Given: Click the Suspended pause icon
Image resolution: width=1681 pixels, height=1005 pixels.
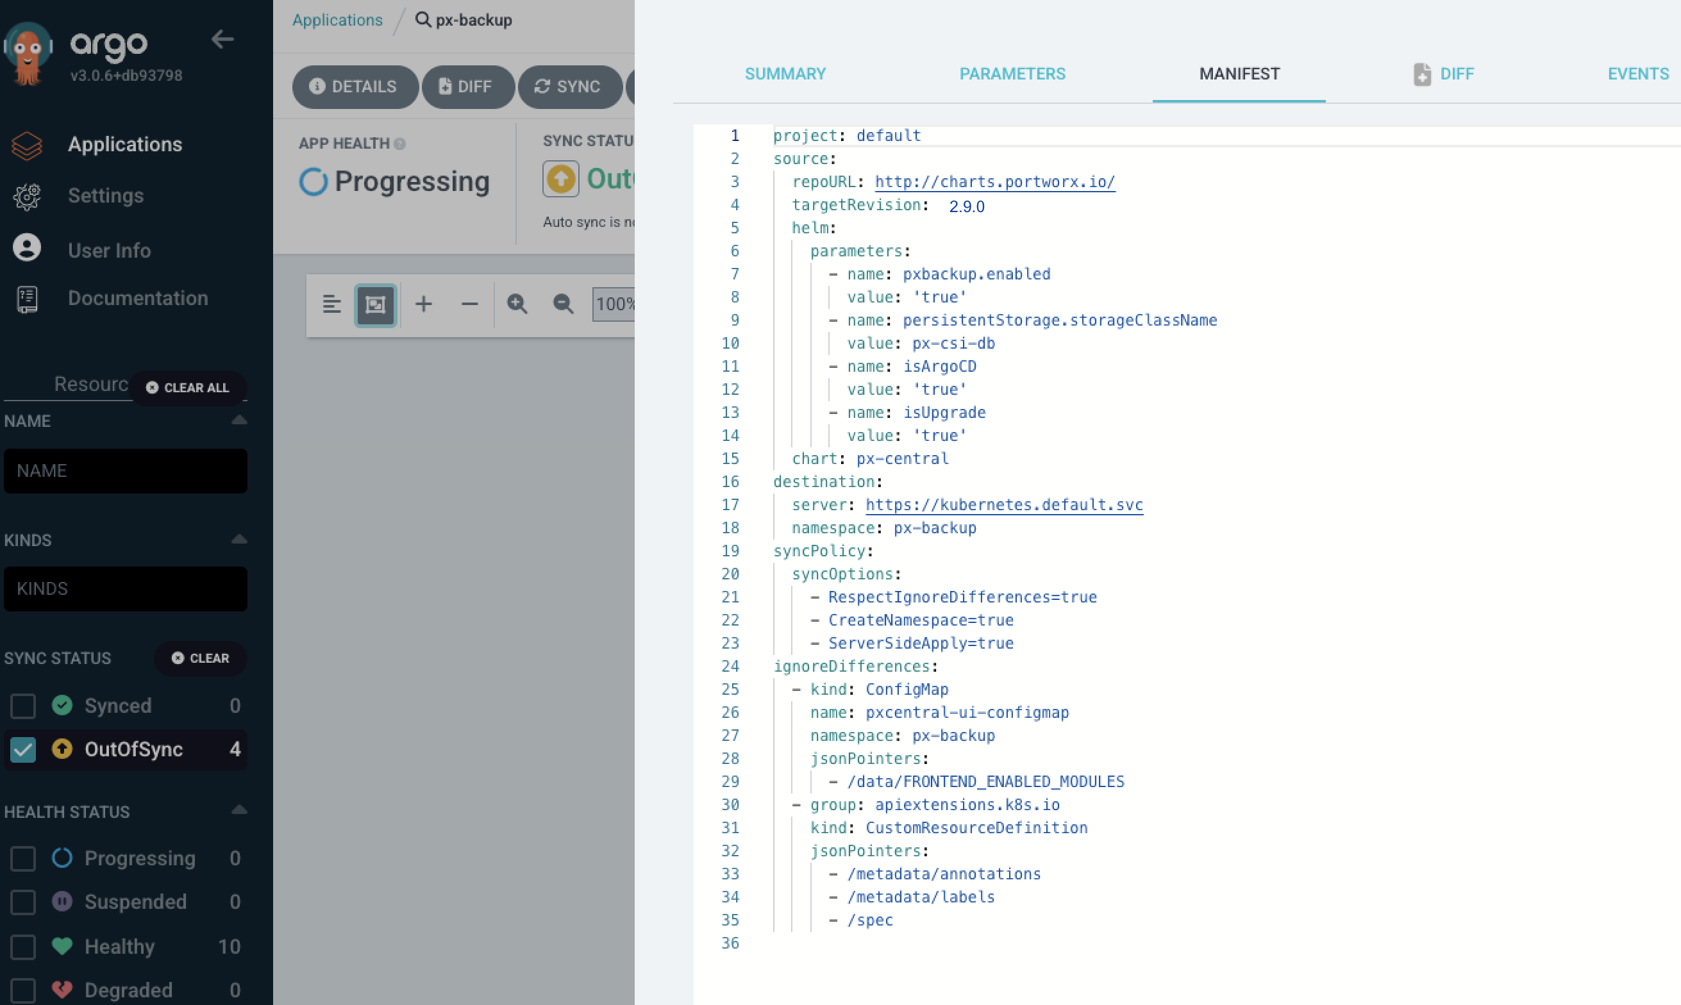Looking at the screenshot, I should 62,901.
